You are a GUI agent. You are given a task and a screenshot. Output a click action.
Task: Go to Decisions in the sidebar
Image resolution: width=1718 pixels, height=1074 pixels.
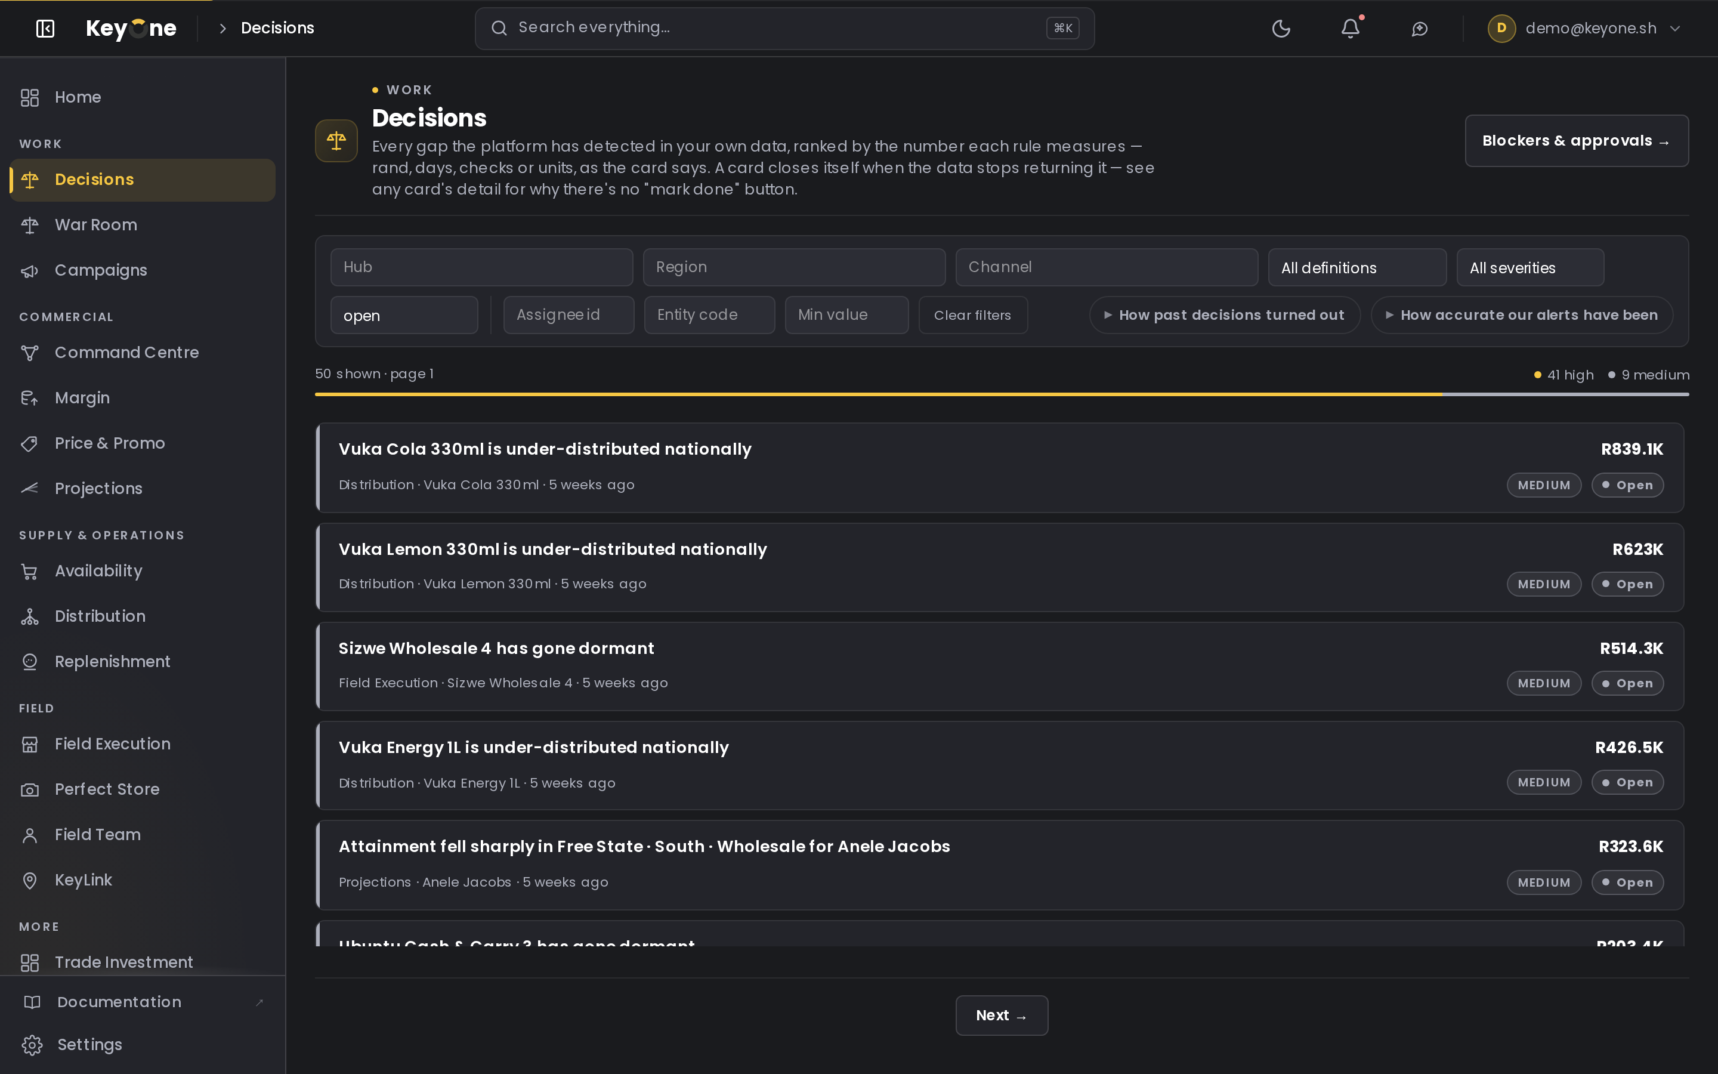(143, 180)
